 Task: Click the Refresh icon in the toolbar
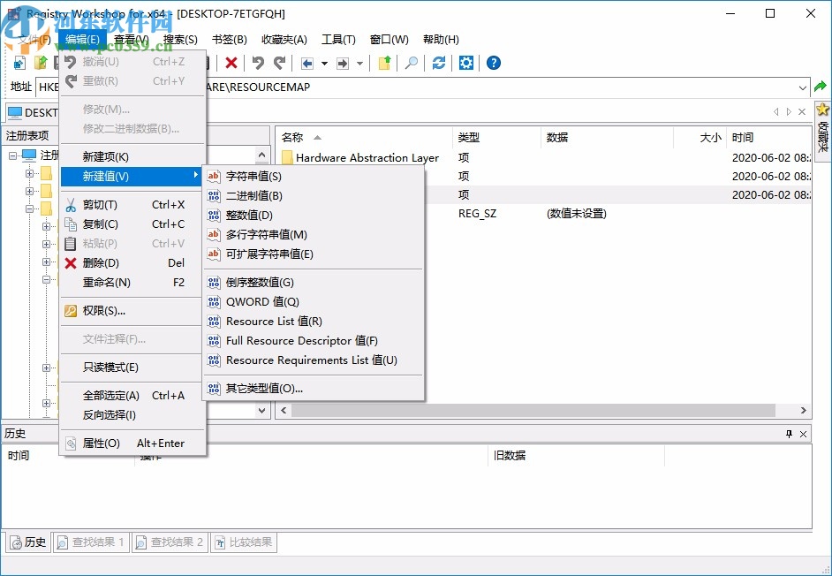[439, 63]
